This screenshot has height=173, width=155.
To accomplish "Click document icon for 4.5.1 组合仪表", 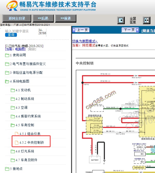I will tap(17, 134).
